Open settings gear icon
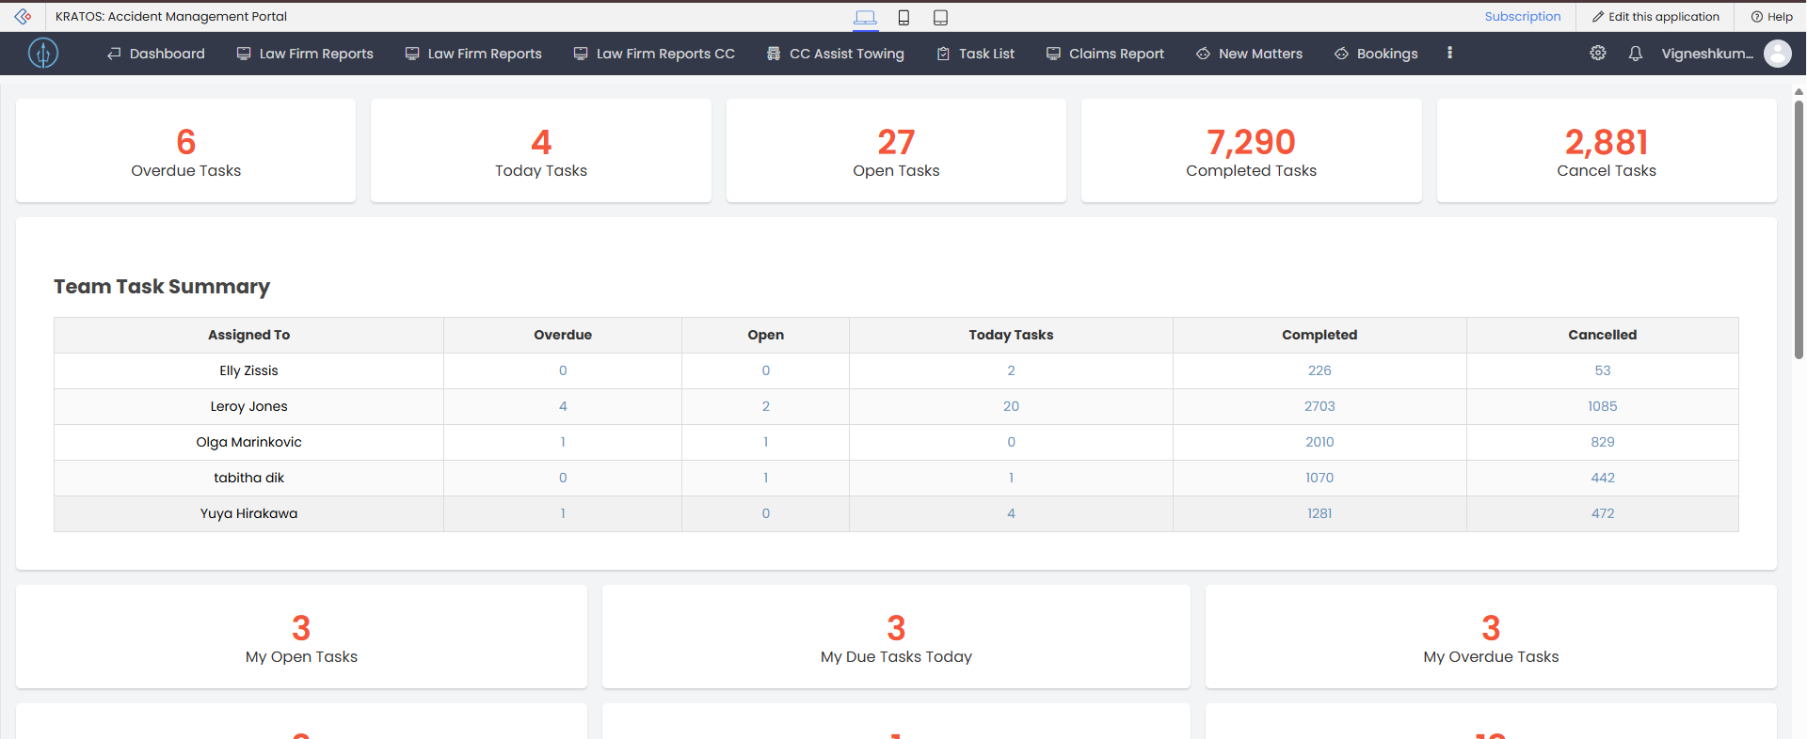The width and height of the screenshot is (1807, 739). 1598,54
